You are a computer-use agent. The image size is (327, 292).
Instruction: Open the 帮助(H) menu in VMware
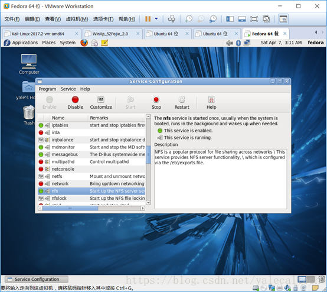127,20
